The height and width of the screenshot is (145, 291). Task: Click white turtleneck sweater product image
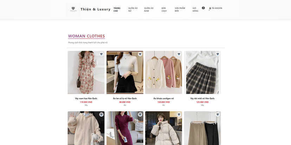(125, 72)
